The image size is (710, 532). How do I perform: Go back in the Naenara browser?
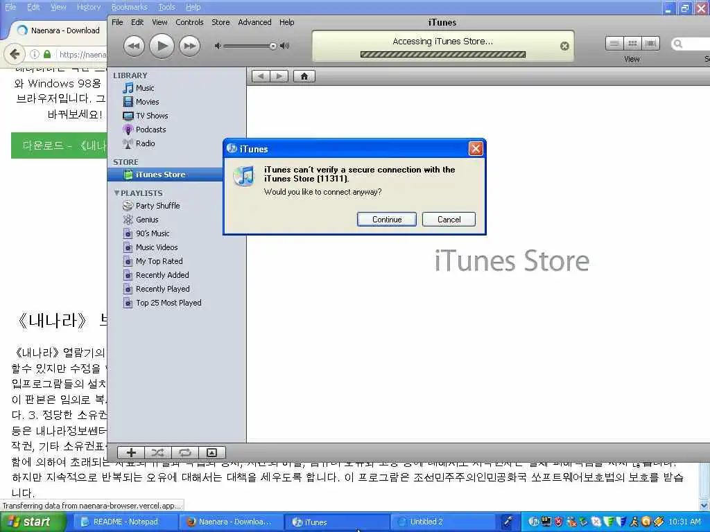coord(15,54)
